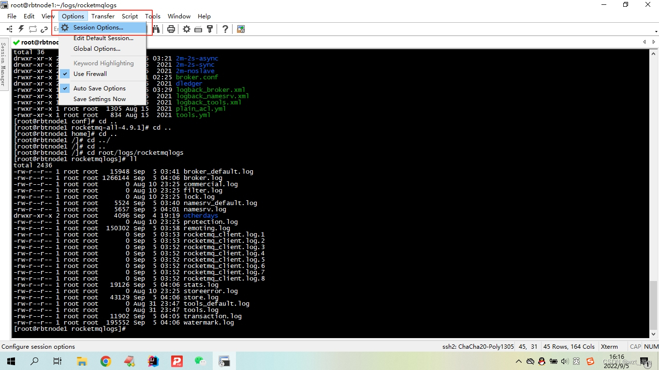659x370 pixels.
Task: Open Quick Connect with the lightning bolt icon
Action: point(20,29)
